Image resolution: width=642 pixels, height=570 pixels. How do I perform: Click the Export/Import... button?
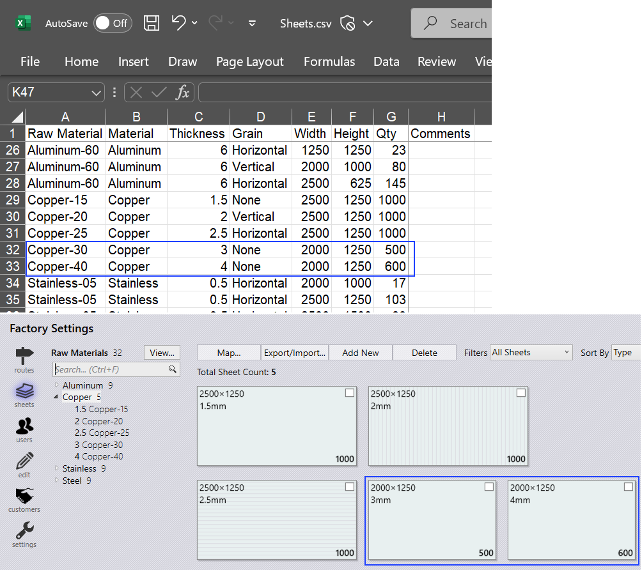click(294, 353)
